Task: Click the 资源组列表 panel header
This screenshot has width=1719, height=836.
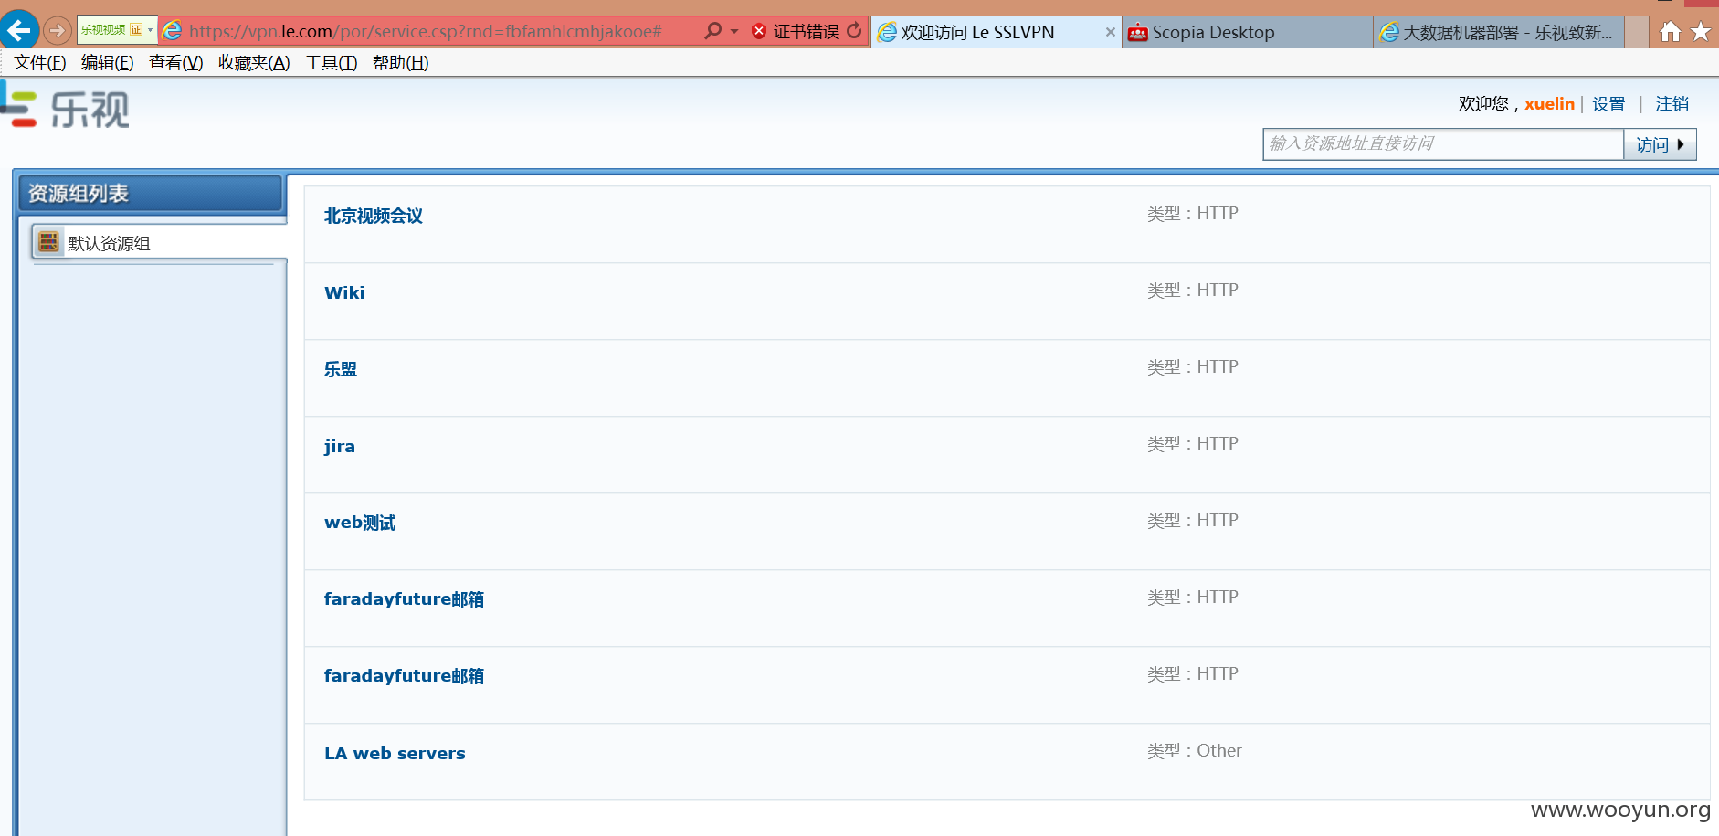Action: (151, 194)
